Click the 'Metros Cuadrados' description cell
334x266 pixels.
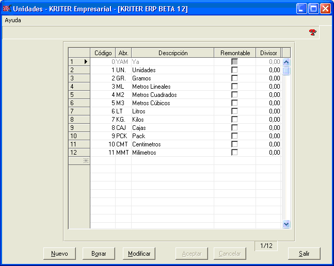tap(172, 95)
